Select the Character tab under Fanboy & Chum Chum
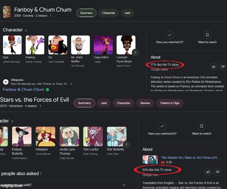This screenshot has width=227, height=189. [109, 13]
